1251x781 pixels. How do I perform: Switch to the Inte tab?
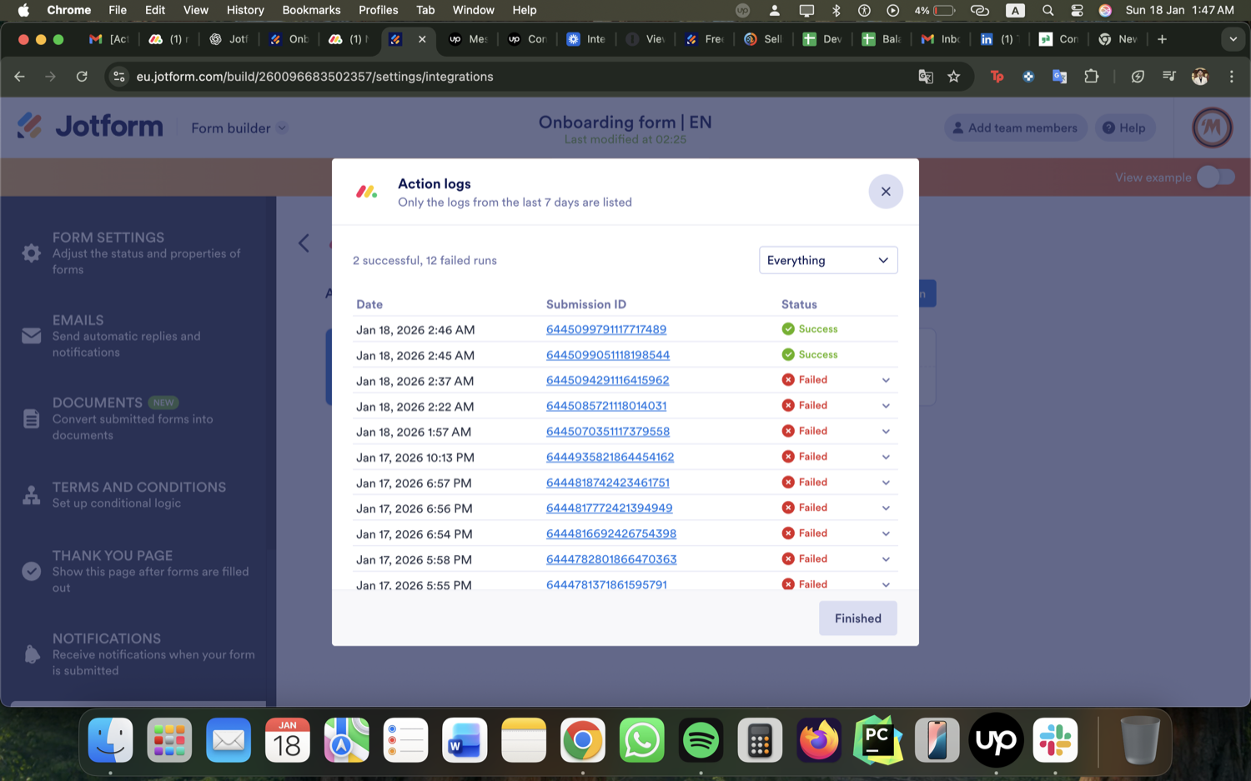point(585,39)
